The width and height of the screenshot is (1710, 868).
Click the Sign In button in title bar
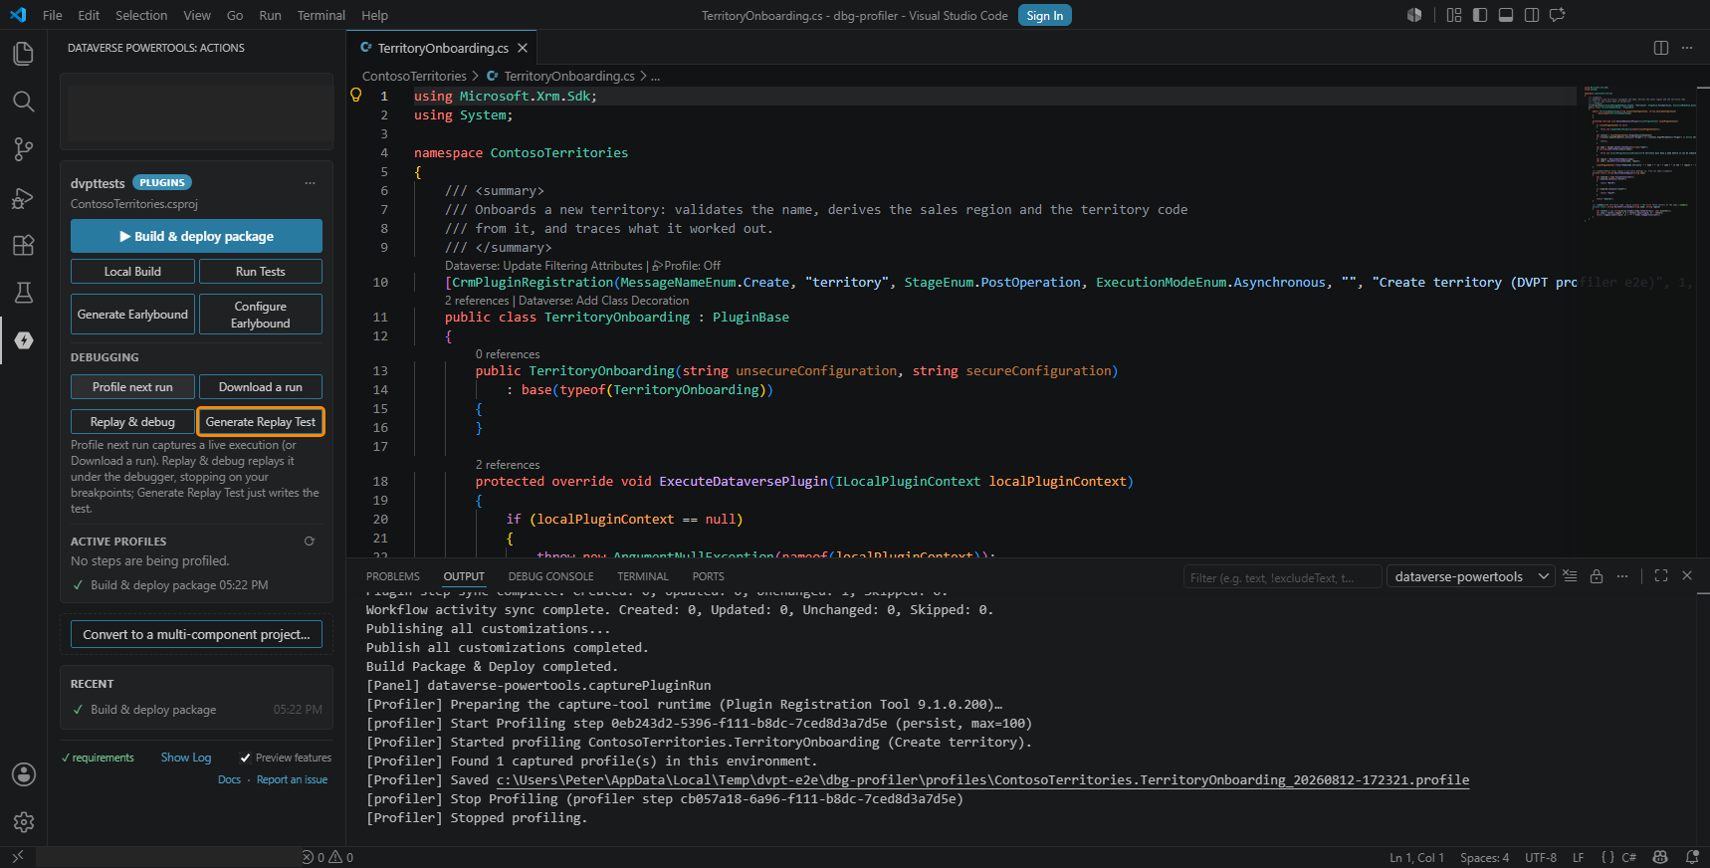tap(1045, 15)
